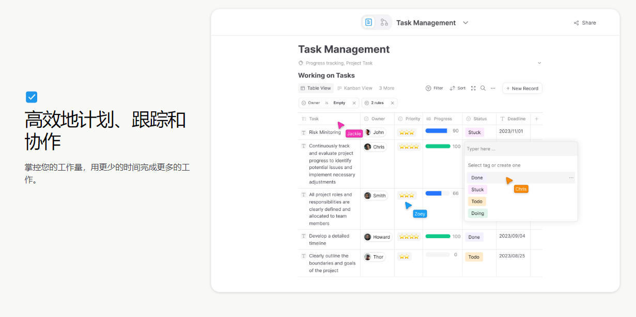Open the Sort options

[458, 88]
